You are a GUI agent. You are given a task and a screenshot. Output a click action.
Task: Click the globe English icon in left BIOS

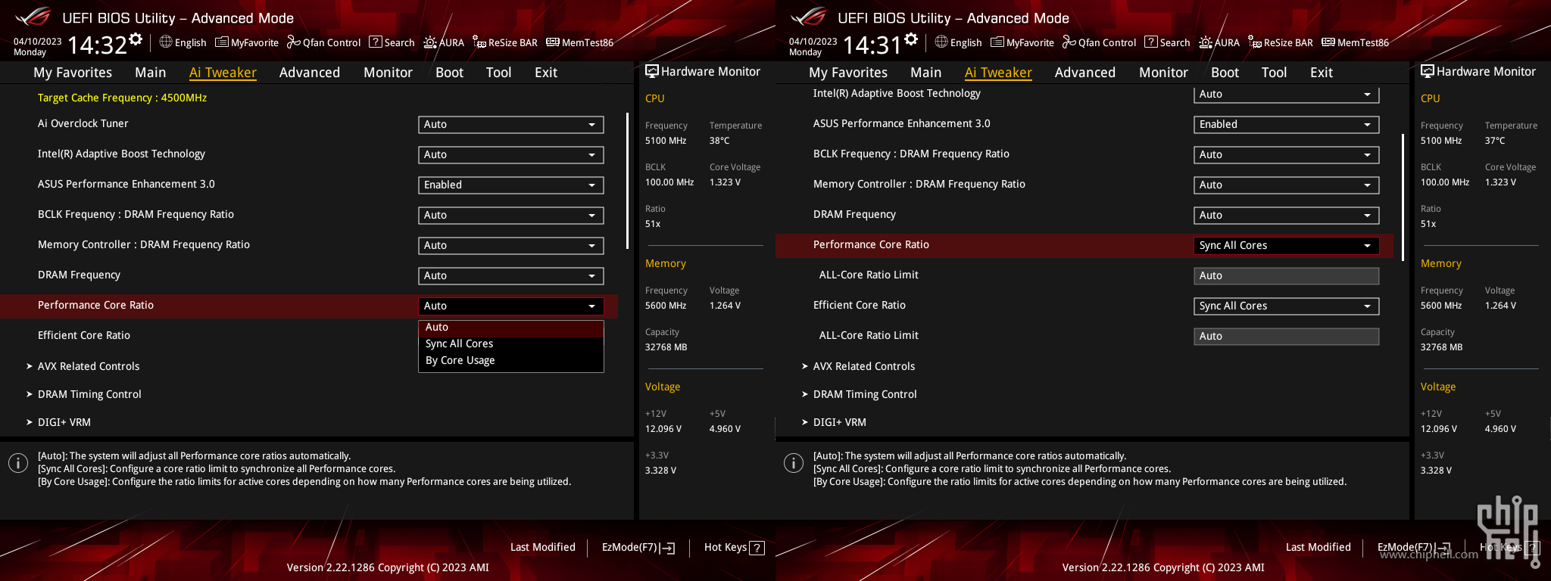166,42
